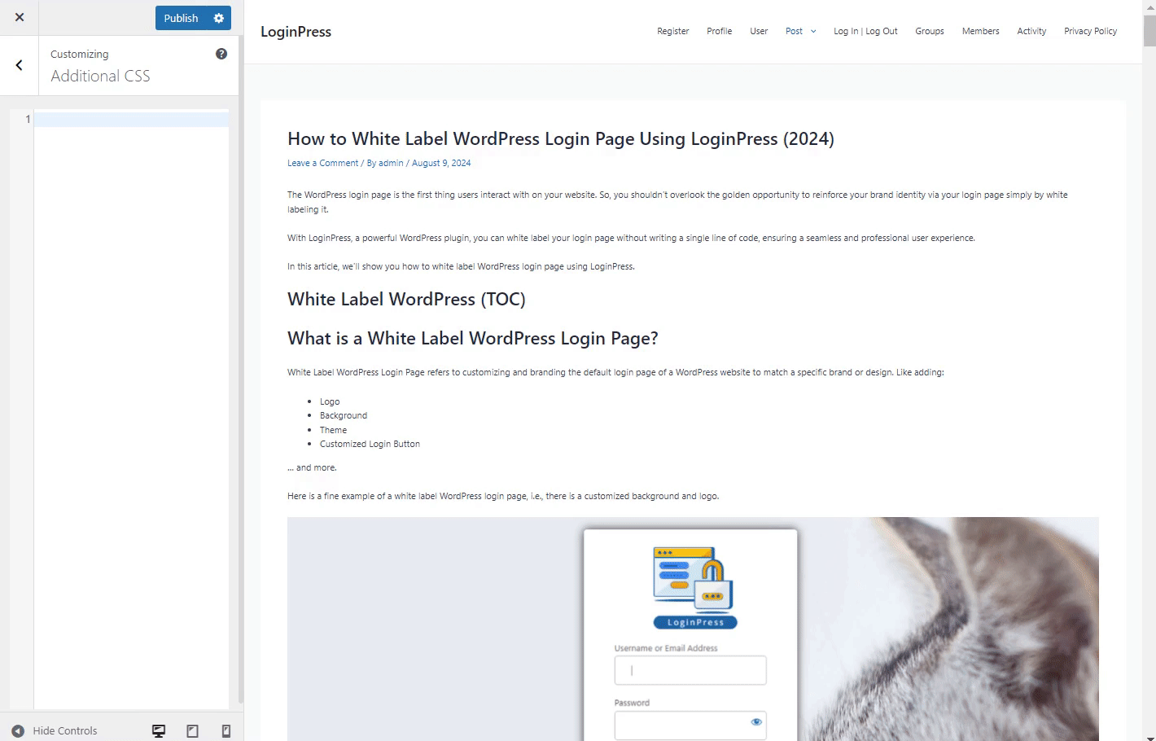Screen dimensions: 1156x741
Task: Click the Publish button
Action: pyautogui.click(x=181, y=18)
